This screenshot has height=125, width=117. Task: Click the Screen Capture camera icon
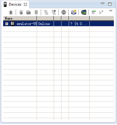(x=74, y=12)
